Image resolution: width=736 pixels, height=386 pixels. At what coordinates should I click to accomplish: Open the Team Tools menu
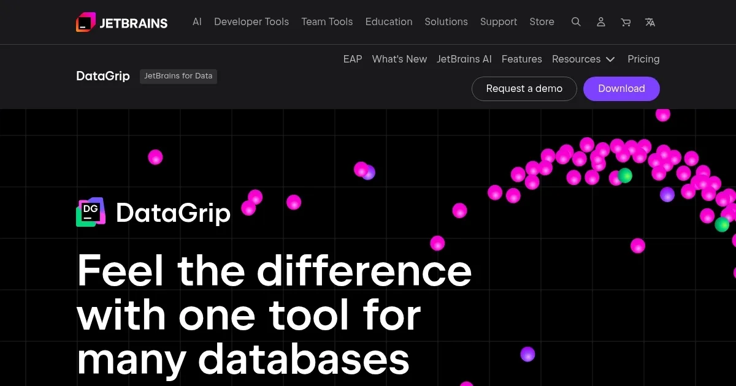click(327, 21)
